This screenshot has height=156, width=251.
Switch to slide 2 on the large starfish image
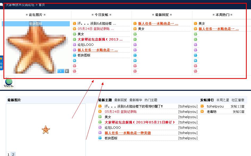pos(67,71)
